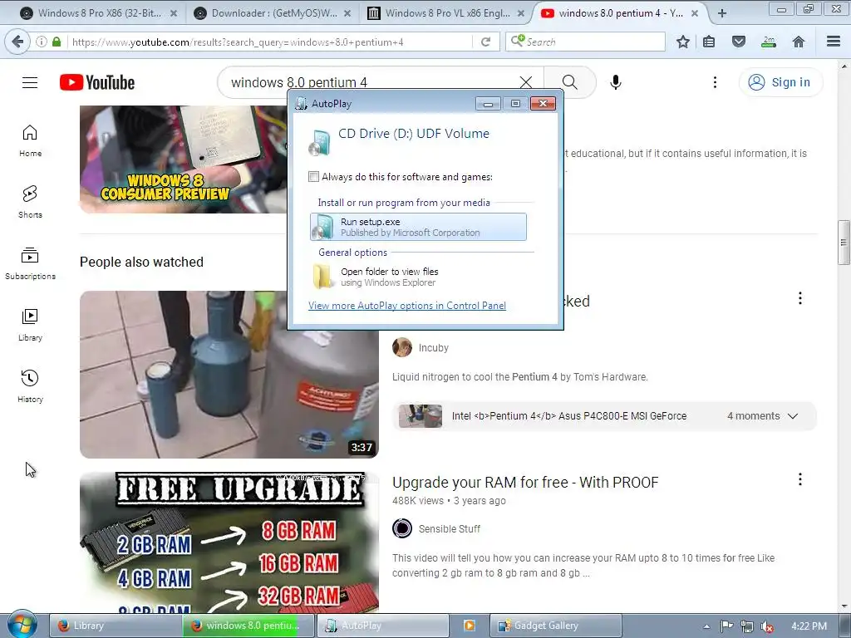Screen dimensions: 851x638
Task: Switch to AutoPlay taskbar button
Action: coord(383,626)
